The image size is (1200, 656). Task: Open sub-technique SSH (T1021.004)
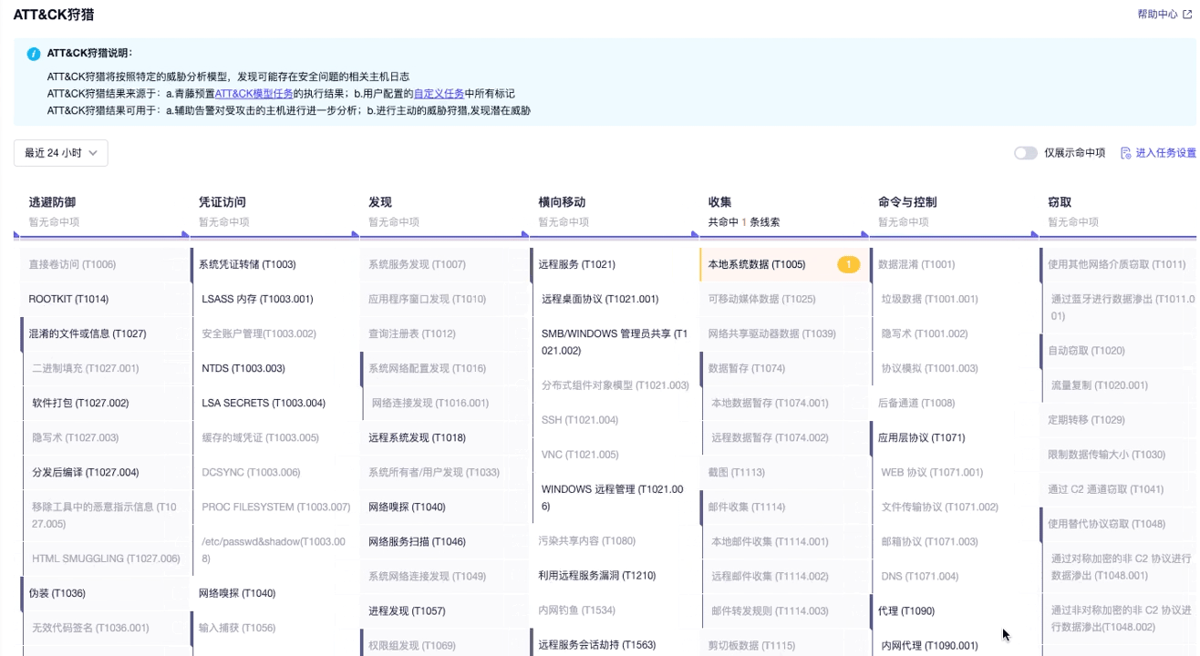580,421
